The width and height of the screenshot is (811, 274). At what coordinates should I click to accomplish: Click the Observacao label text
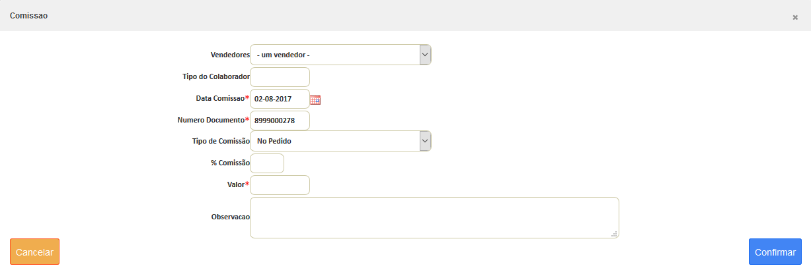(x=230, y=217)
